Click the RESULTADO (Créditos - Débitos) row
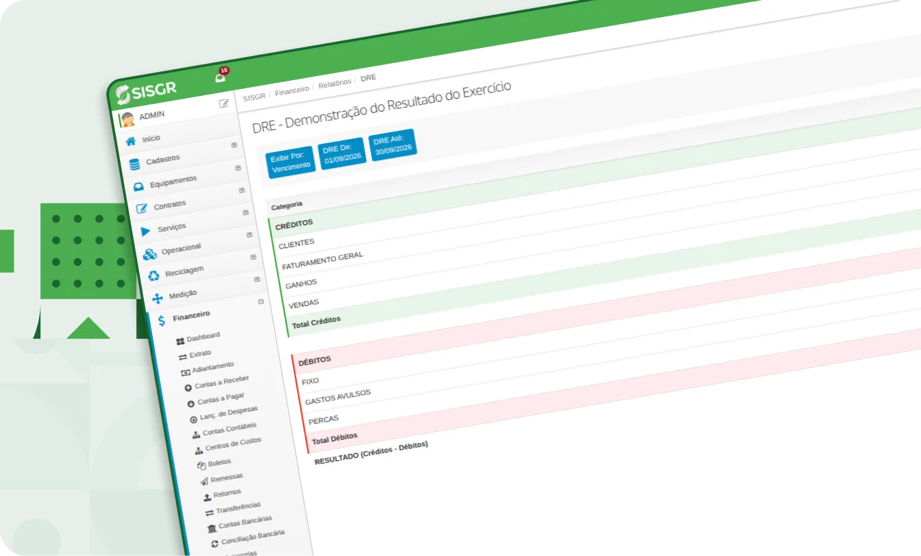 tap(371, 453)
